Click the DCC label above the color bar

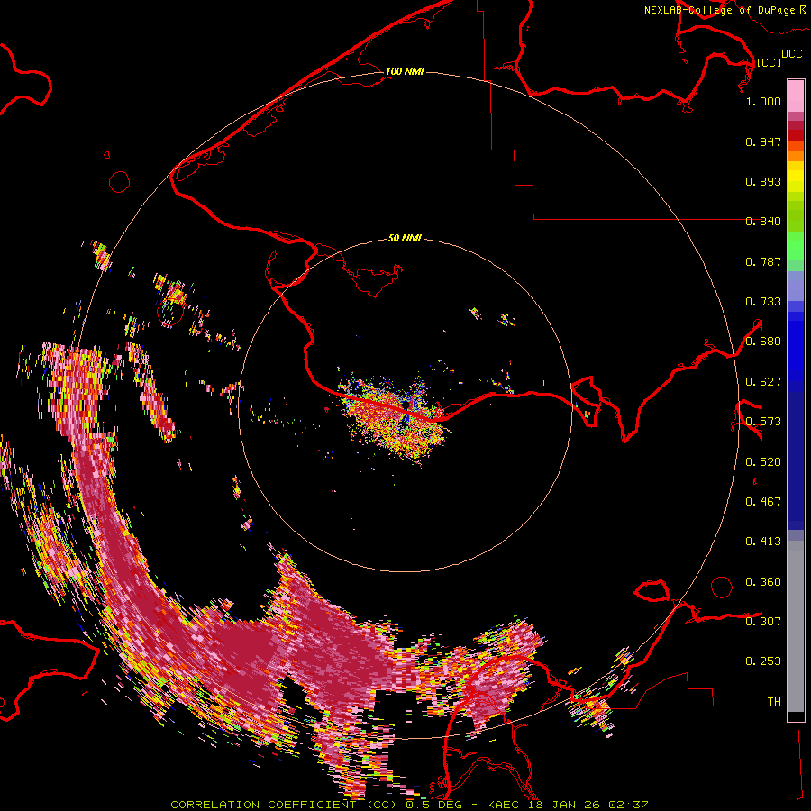point(791,54)
